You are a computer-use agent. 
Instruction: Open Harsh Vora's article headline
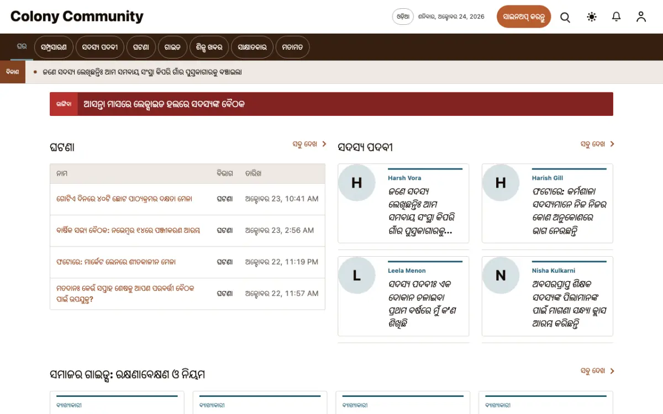pyautogui.click(x=422, y=211)
